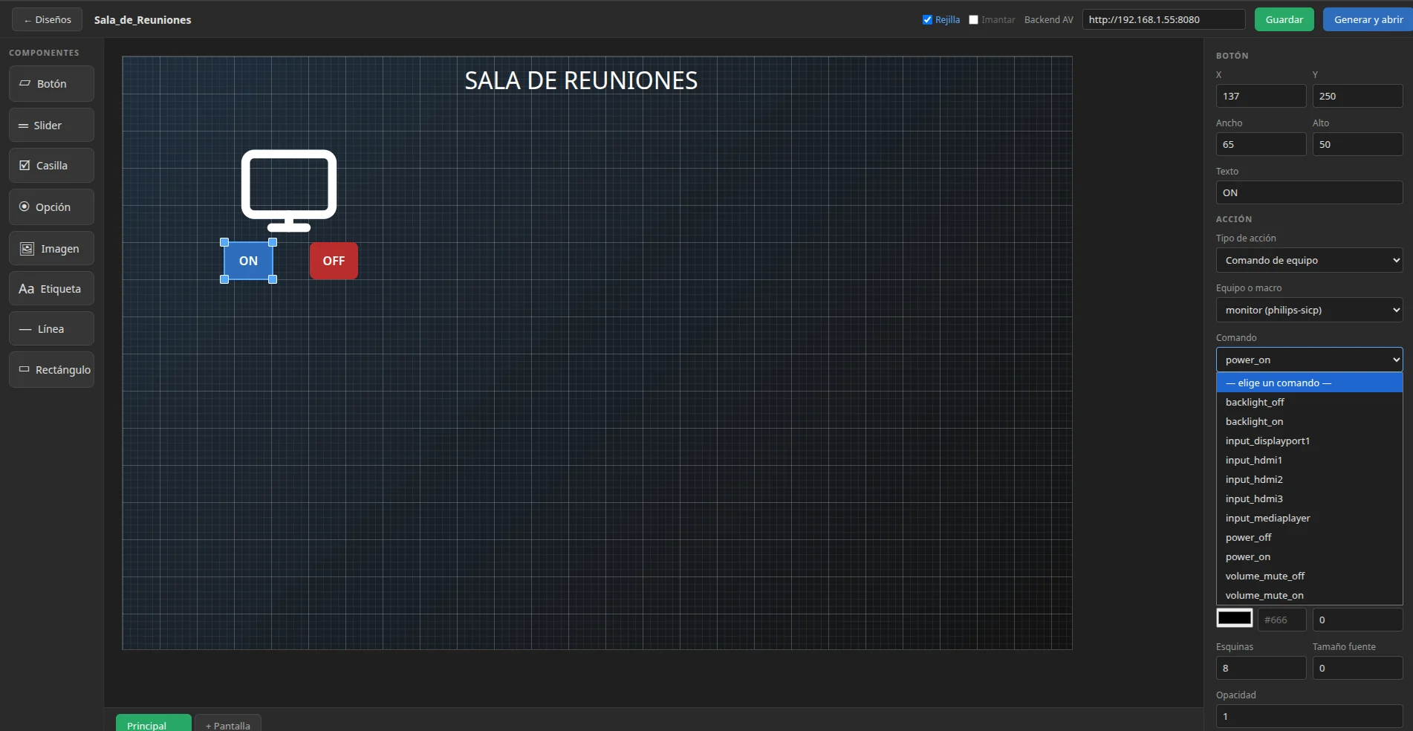Select volume_mute_on command
This screenshot has width=1413, height=731.
click(1309, 595)
